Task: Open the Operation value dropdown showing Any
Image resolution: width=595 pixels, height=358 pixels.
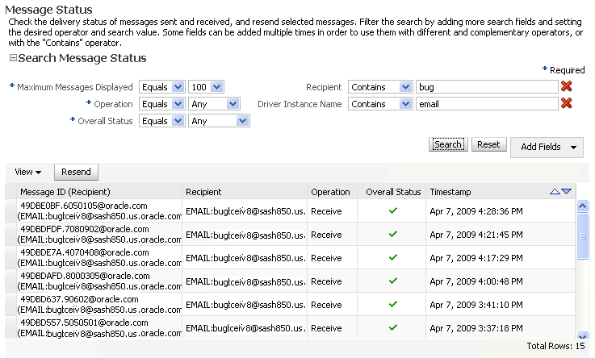Action: 214,104
